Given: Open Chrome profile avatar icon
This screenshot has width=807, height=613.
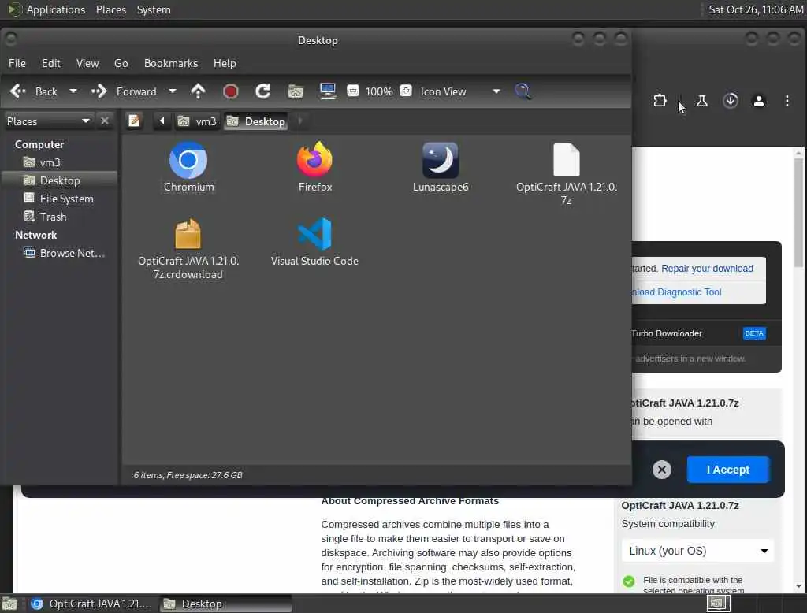Looking at the screenshot, I should 759,101.
